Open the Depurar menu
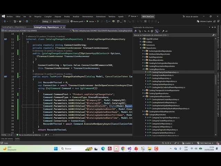Image resolution: width=221 pixels, height=166 pixels. (58, 17)
